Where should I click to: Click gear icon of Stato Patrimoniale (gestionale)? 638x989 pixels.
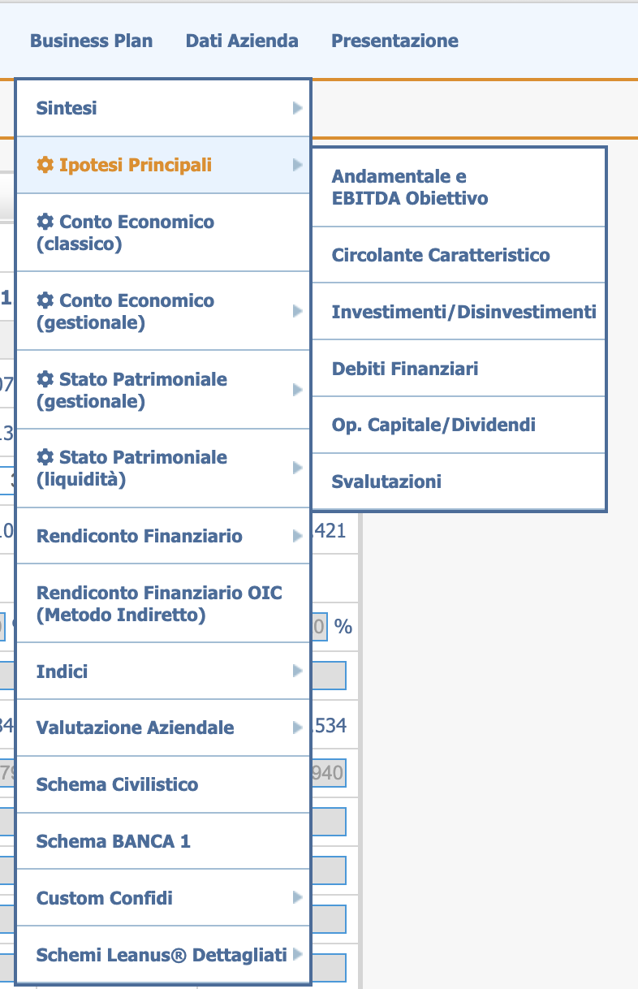click(45, 379)
